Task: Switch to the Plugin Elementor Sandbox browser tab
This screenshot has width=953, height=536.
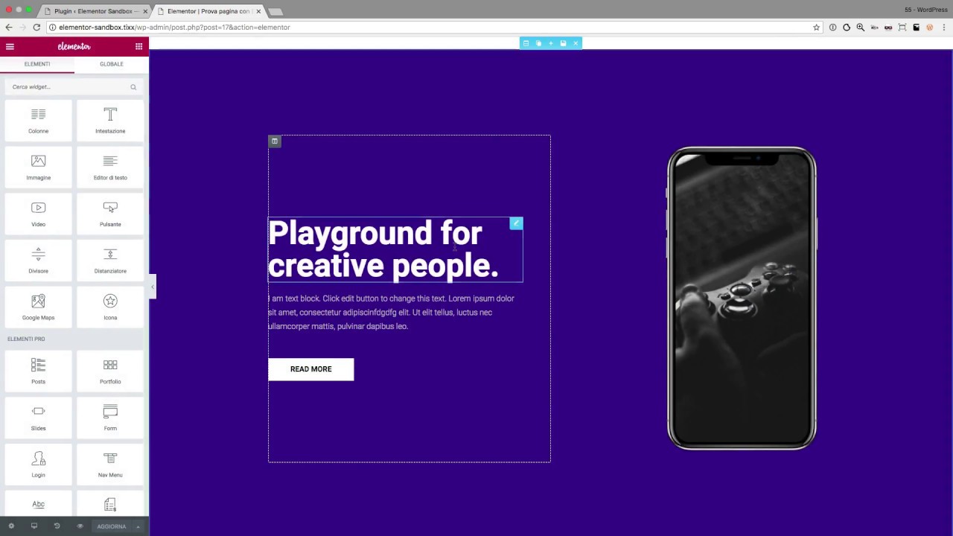Action: tap(93, 11)
